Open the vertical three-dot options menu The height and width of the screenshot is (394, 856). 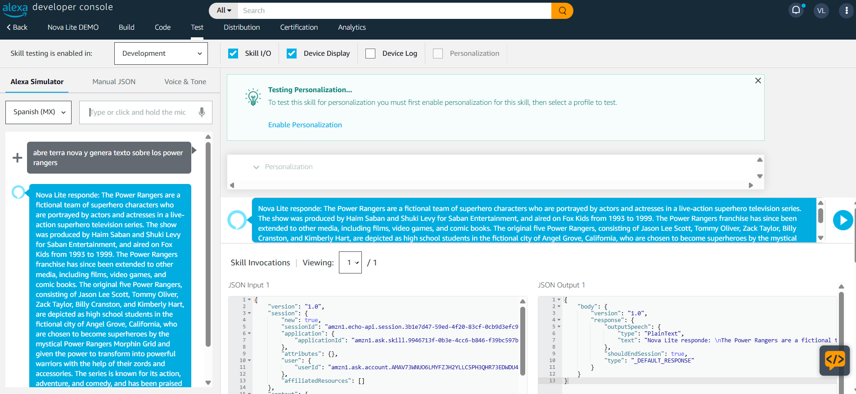pos(846,11)
